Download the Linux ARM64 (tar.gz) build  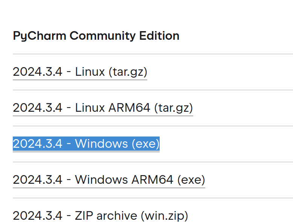(x=102, y=108)
